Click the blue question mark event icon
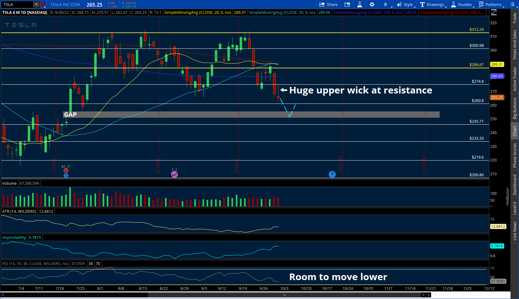 point(332,174)
